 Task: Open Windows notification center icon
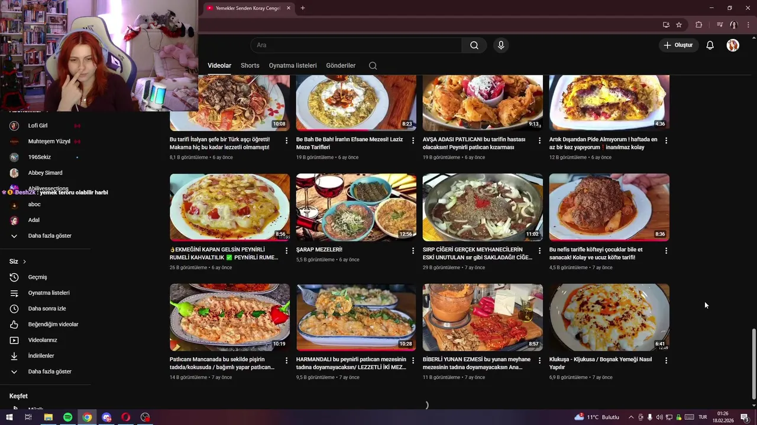pyautogui.click(x=745, y=417)
